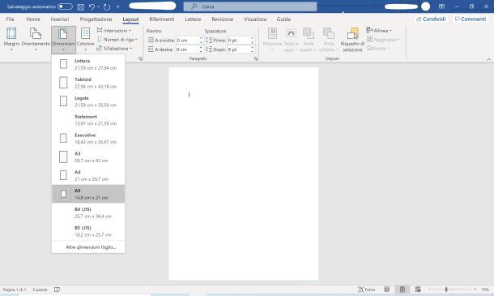Expand the Undo history dropdown arrow
This screenshot has height=296, width=494.
98,6
